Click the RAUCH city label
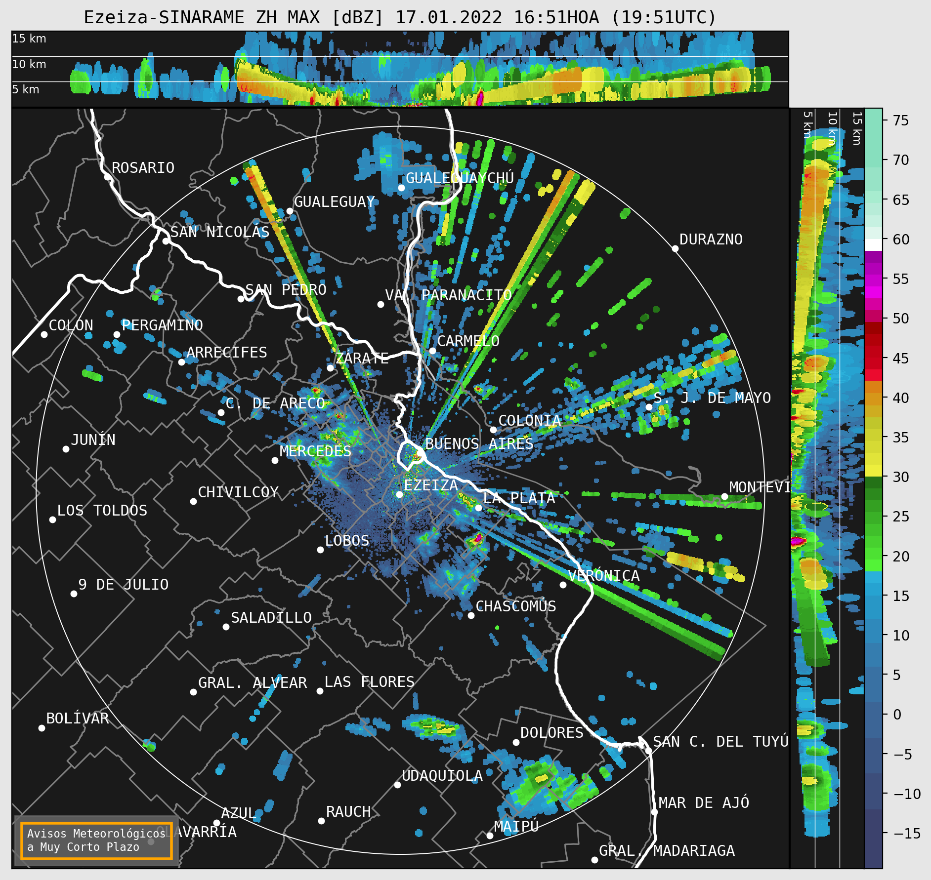 [x=348, y=812]
